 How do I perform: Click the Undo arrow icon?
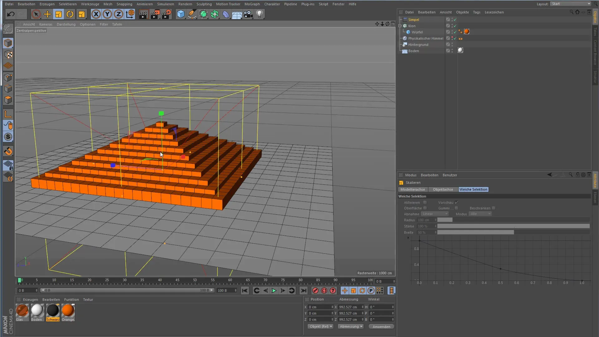point(11,14)
